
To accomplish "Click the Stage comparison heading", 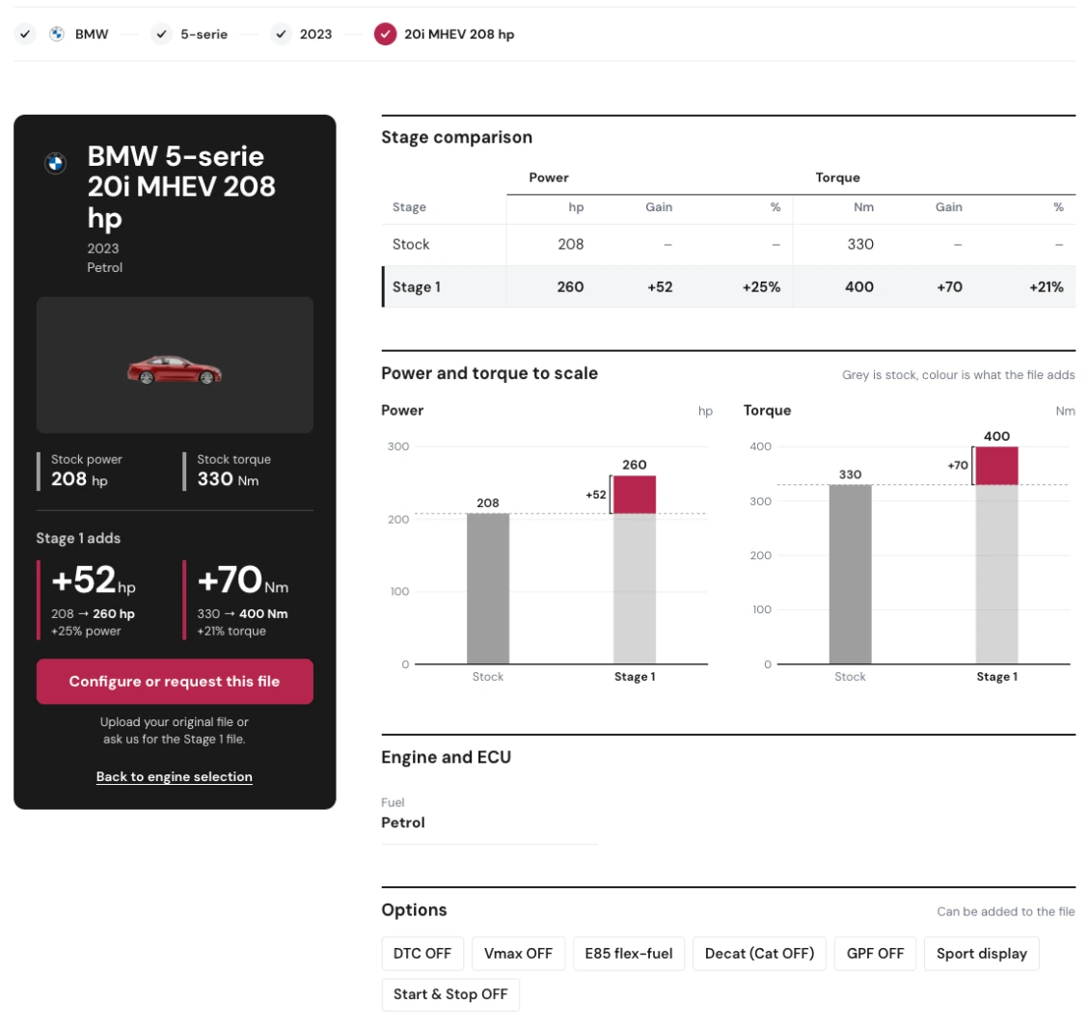I will (456, 137).
